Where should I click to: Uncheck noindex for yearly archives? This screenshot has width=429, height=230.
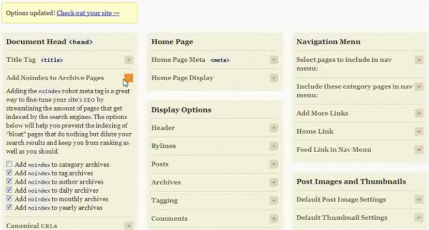click(9, 207)
